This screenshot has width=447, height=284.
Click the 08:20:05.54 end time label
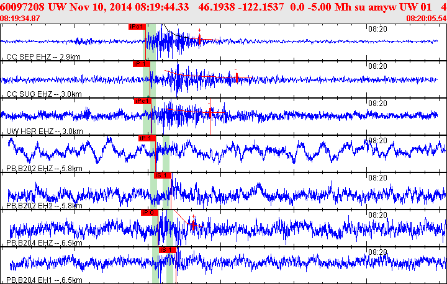point(426,19)
